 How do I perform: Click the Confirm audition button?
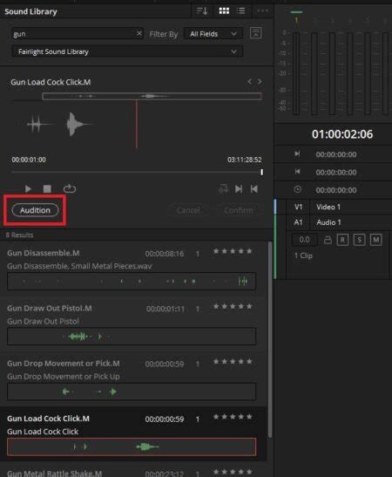(239, 210)
